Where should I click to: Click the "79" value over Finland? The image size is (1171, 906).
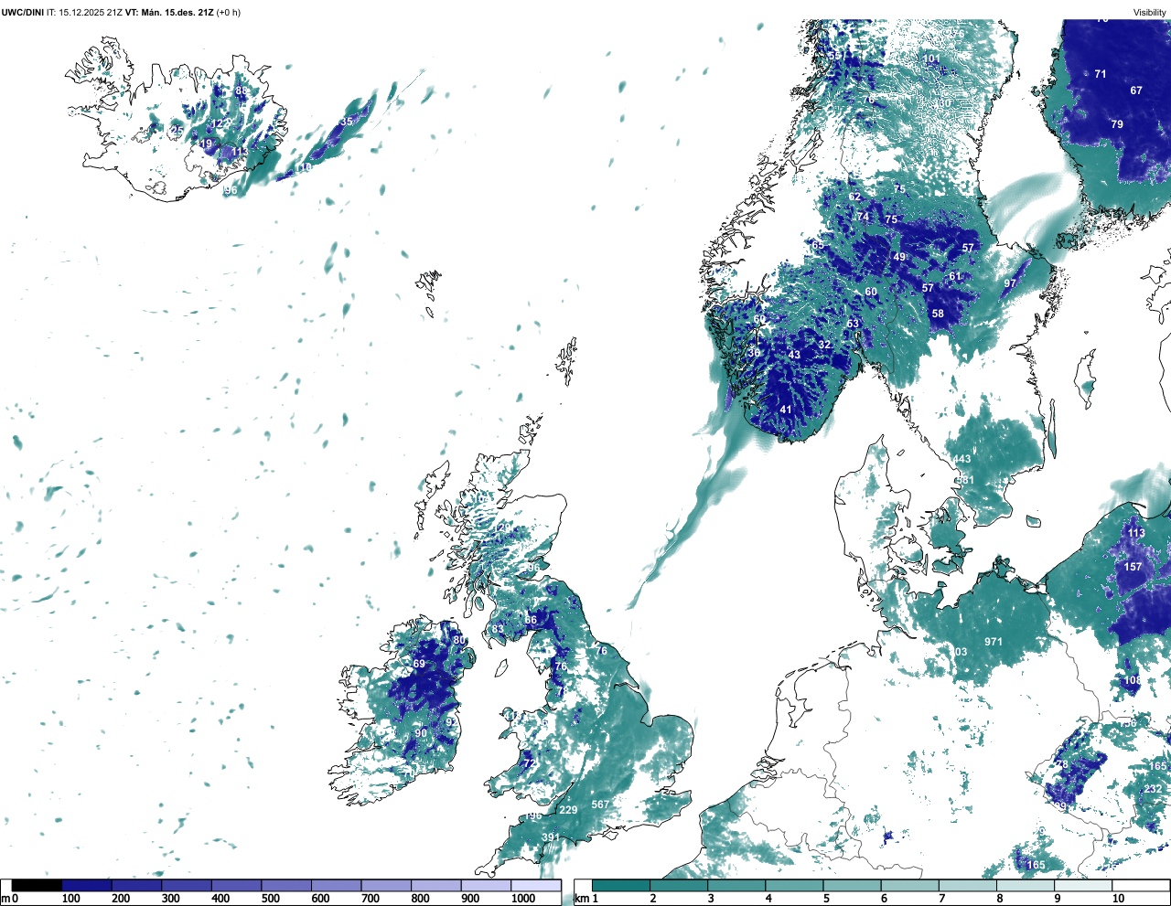coord(1117,124)
